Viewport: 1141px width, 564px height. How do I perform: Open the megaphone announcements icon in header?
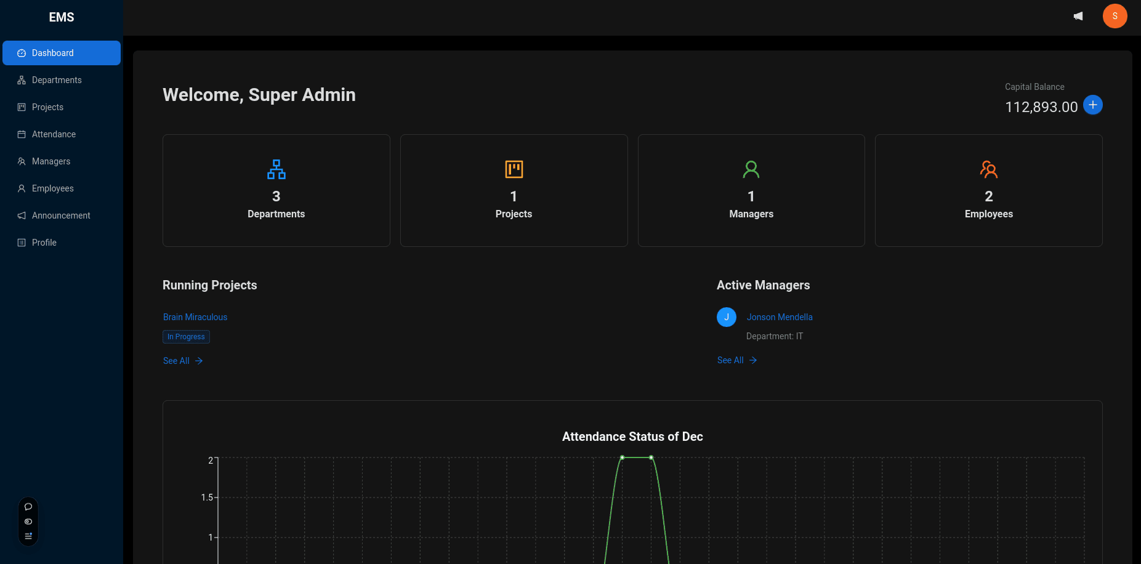pyautogui.click(x=1078, y=16)
